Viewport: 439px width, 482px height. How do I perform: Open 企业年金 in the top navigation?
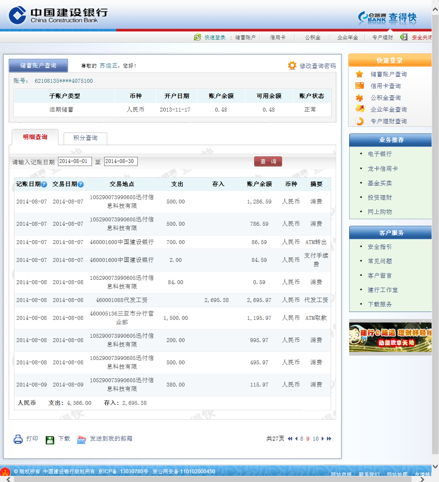(x=347, y=37)
